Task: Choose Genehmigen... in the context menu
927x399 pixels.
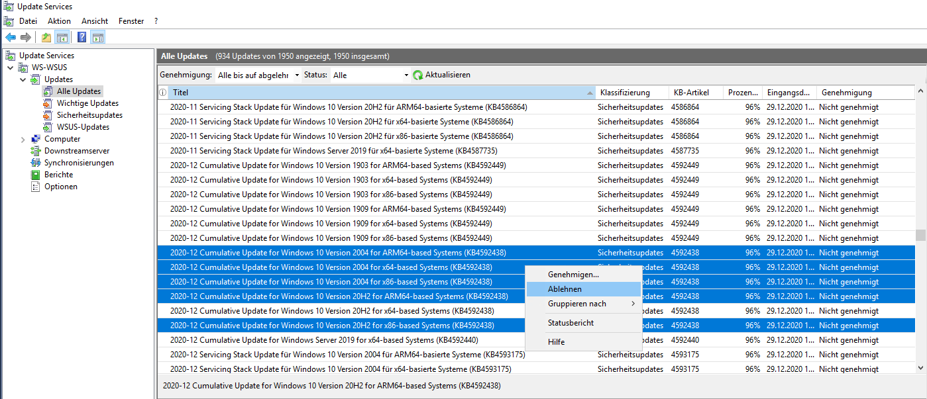Action: point(584,274)
